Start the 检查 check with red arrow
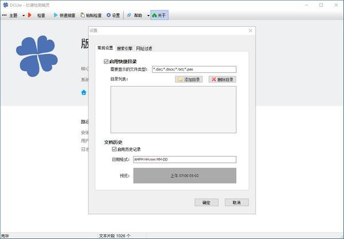Screen dimensions: 344x239 [37, 15]
